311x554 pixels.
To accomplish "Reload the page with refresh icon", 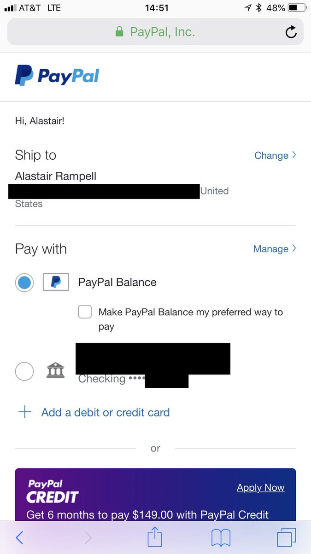I will click(x=291, y=32).
